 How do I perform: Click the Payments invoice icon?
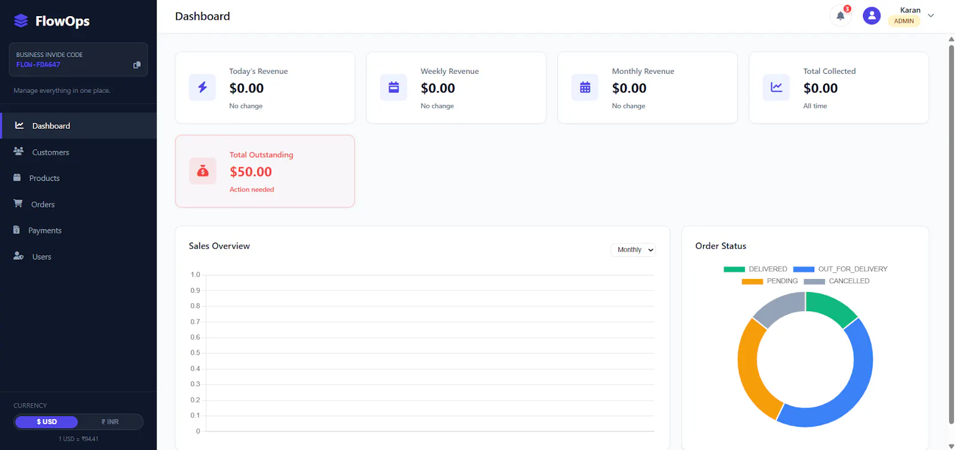tap(17, 230)
